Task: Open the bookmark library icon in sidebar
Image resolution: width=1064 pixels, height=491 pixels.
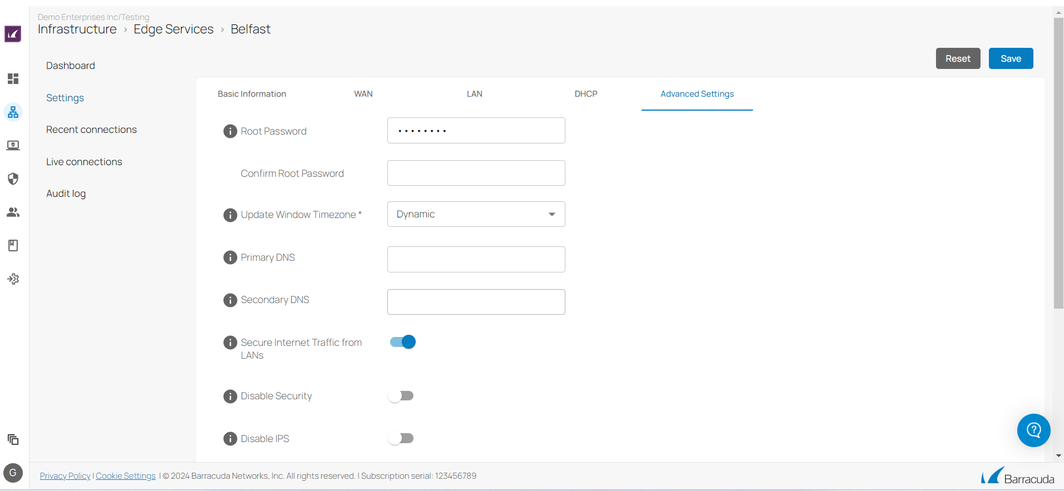Action: click(x=13, y=245)
